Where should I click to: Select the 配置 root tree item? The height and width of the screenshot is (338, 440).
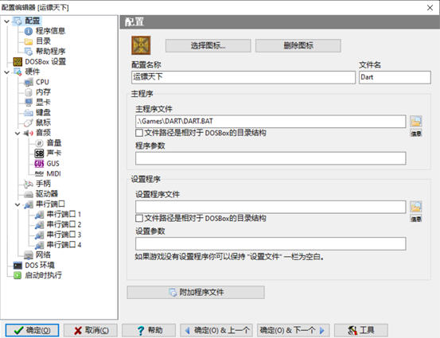[x=33, y=21]
